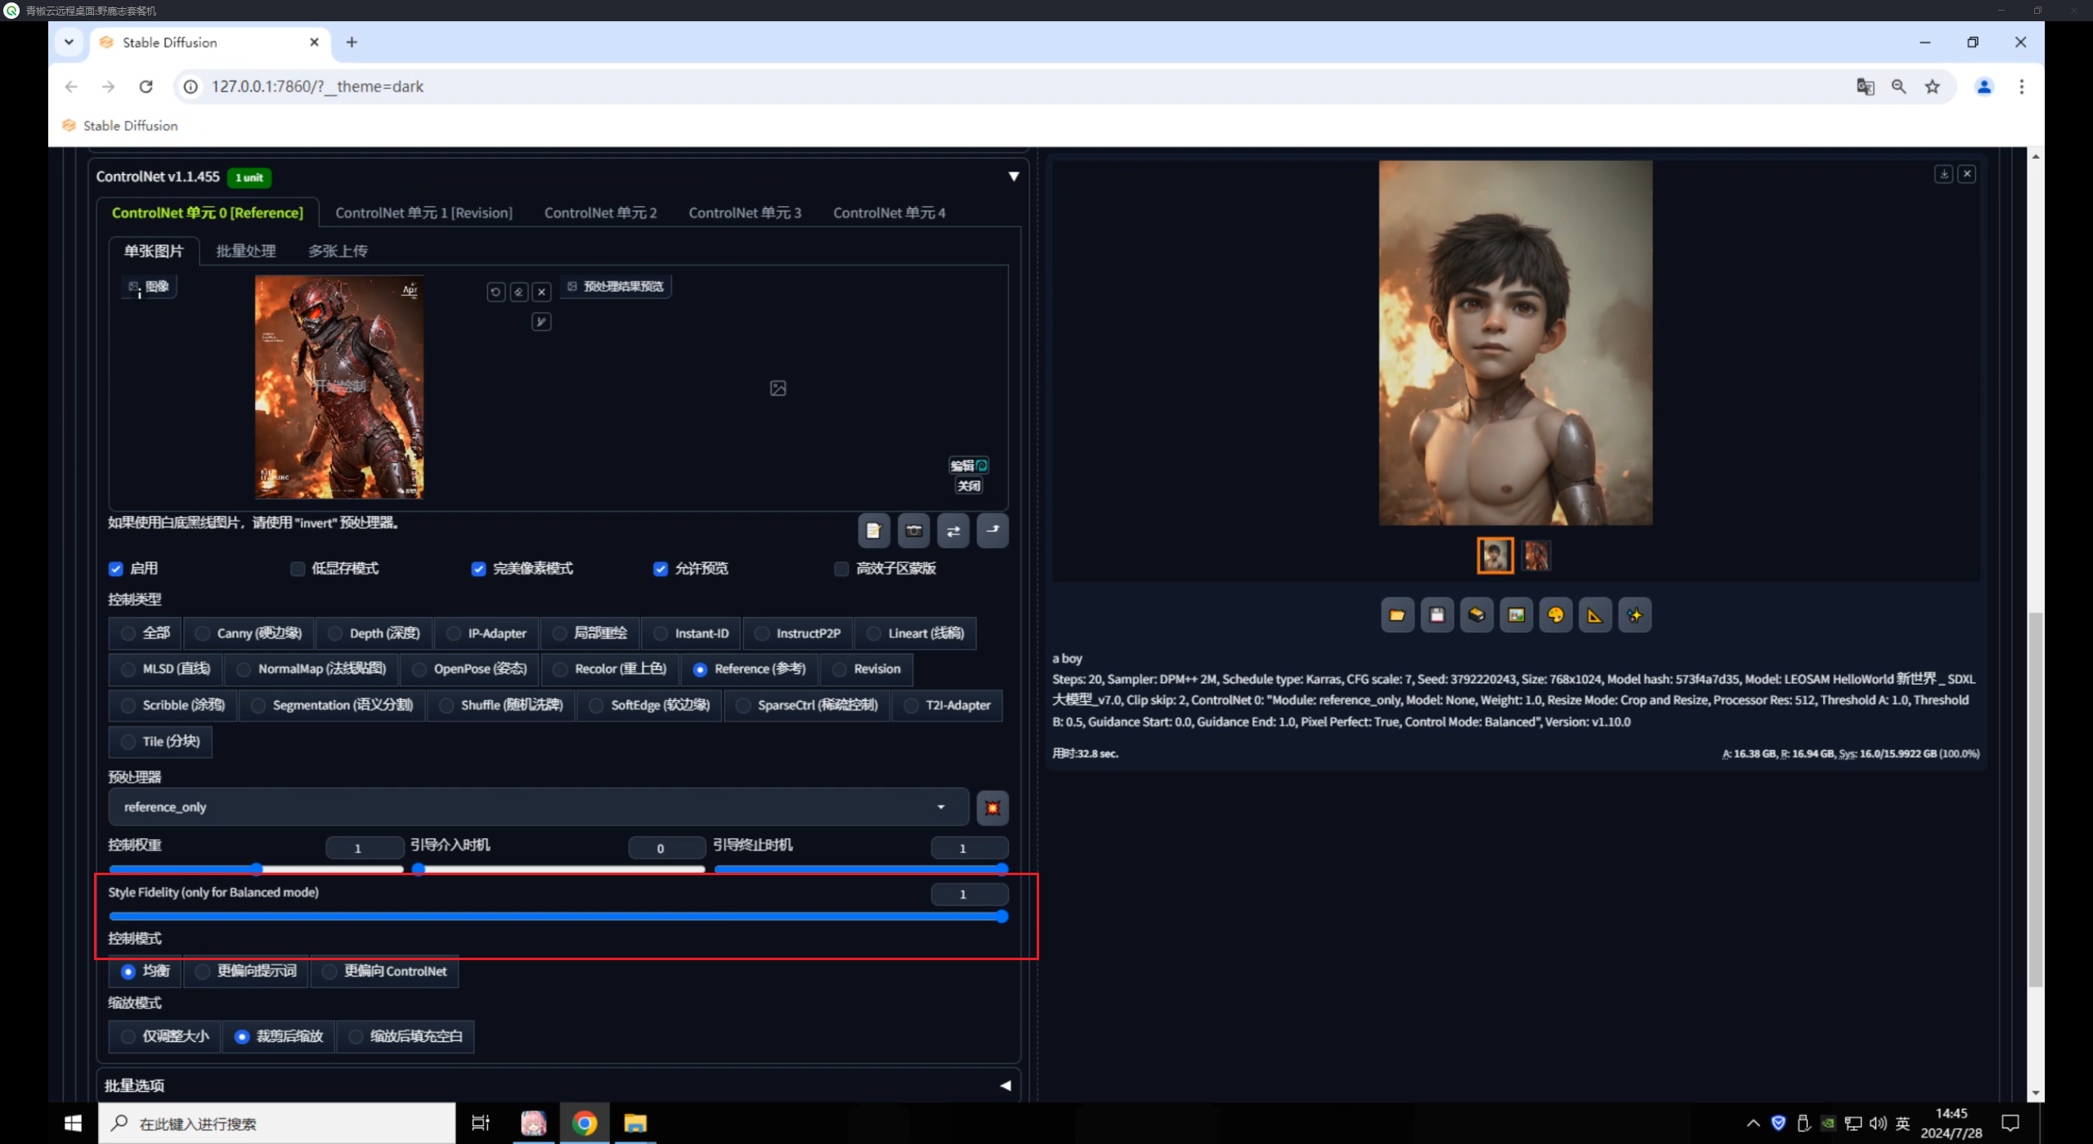Click the 编辑 button on preview
The height and width of the screenshot is (1144, 2093).
969,465
